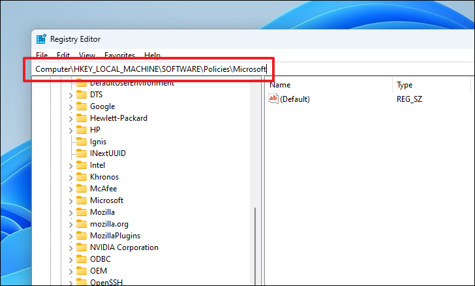The image size is (475, 286).
Task: Open the Edit menu
Action: pyautogui.click(x=63, y=56)
